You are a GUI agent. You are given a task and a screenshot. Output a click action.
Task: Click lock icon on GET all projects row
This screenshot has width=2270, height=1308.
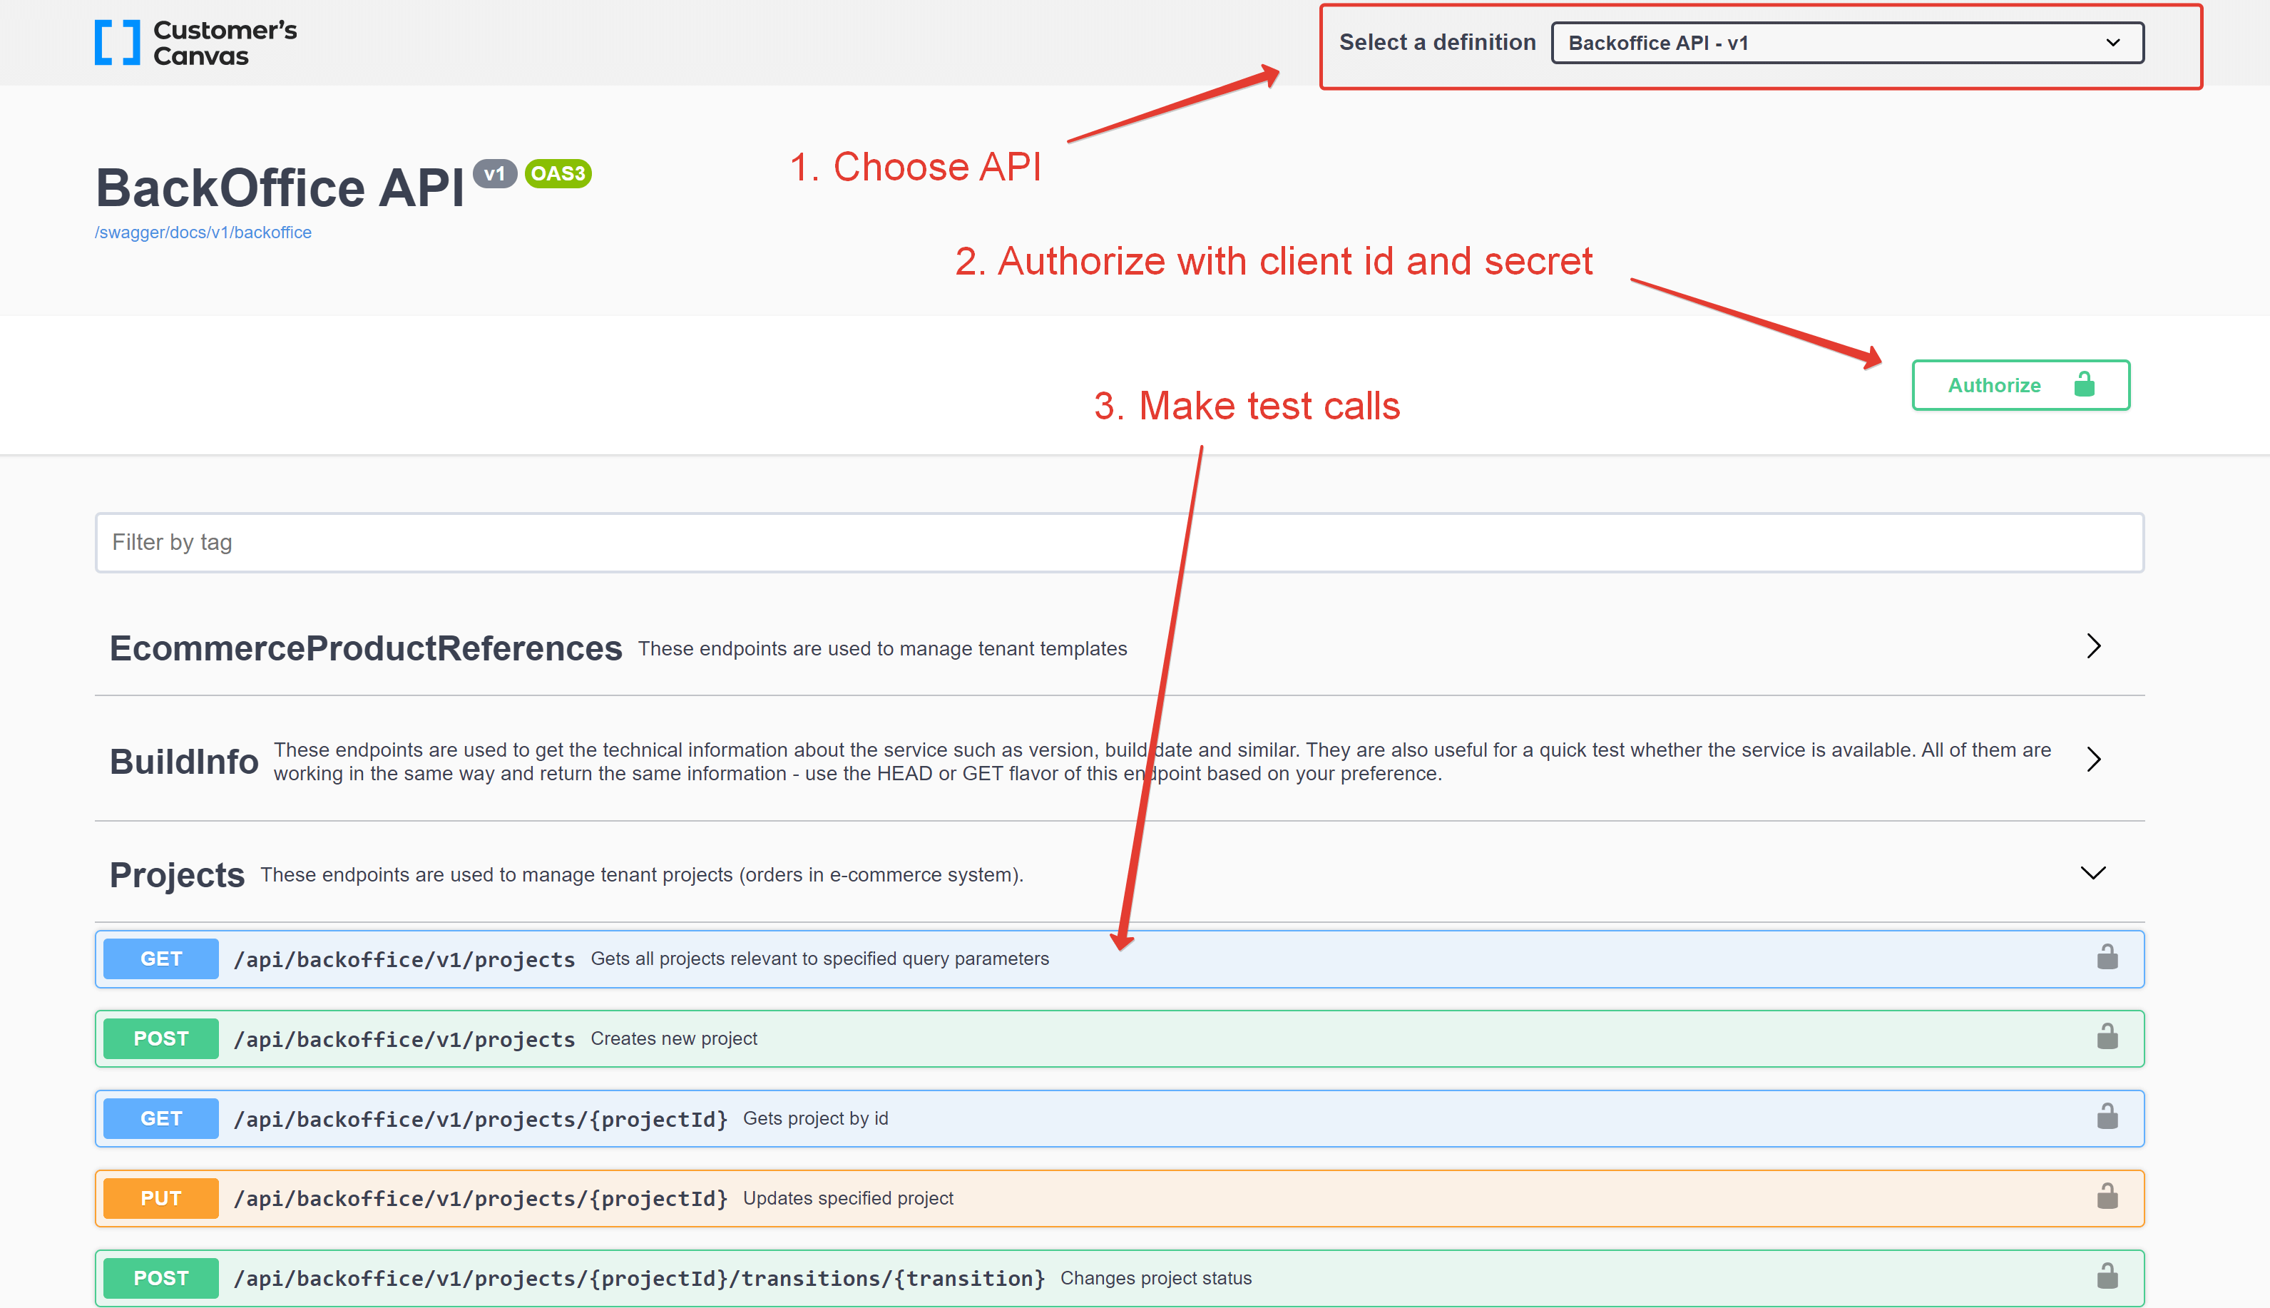click(2107, 958)
